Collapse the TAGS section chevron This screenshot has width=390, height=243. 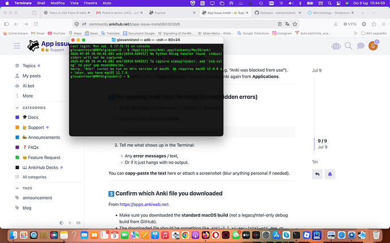[17, 188]
